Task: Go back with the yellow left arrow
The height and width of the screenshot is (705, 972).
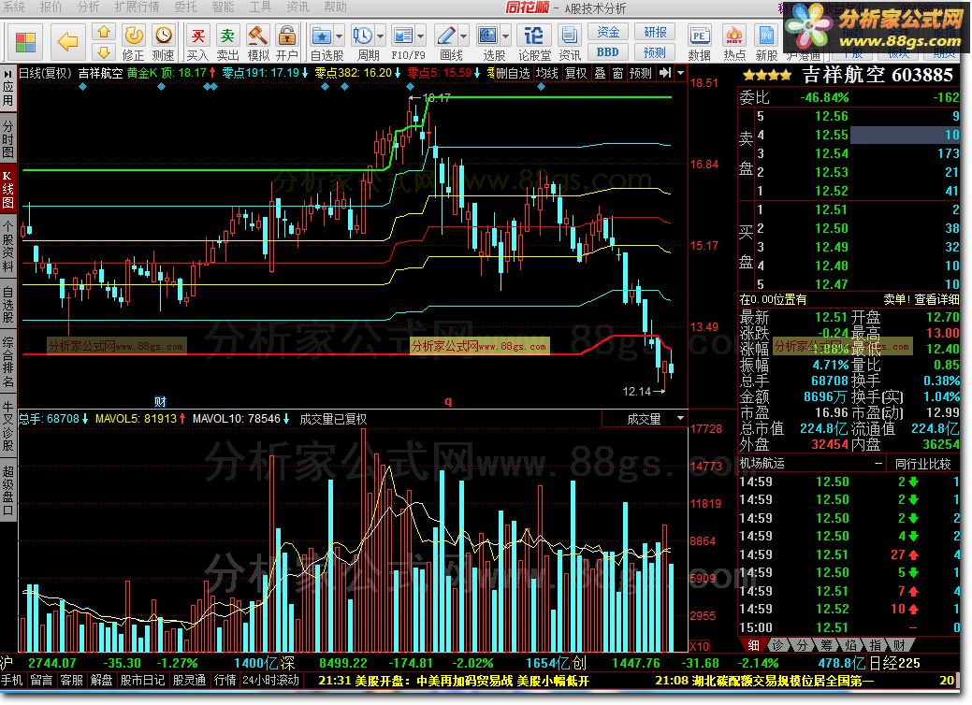Action: point(67,42)
